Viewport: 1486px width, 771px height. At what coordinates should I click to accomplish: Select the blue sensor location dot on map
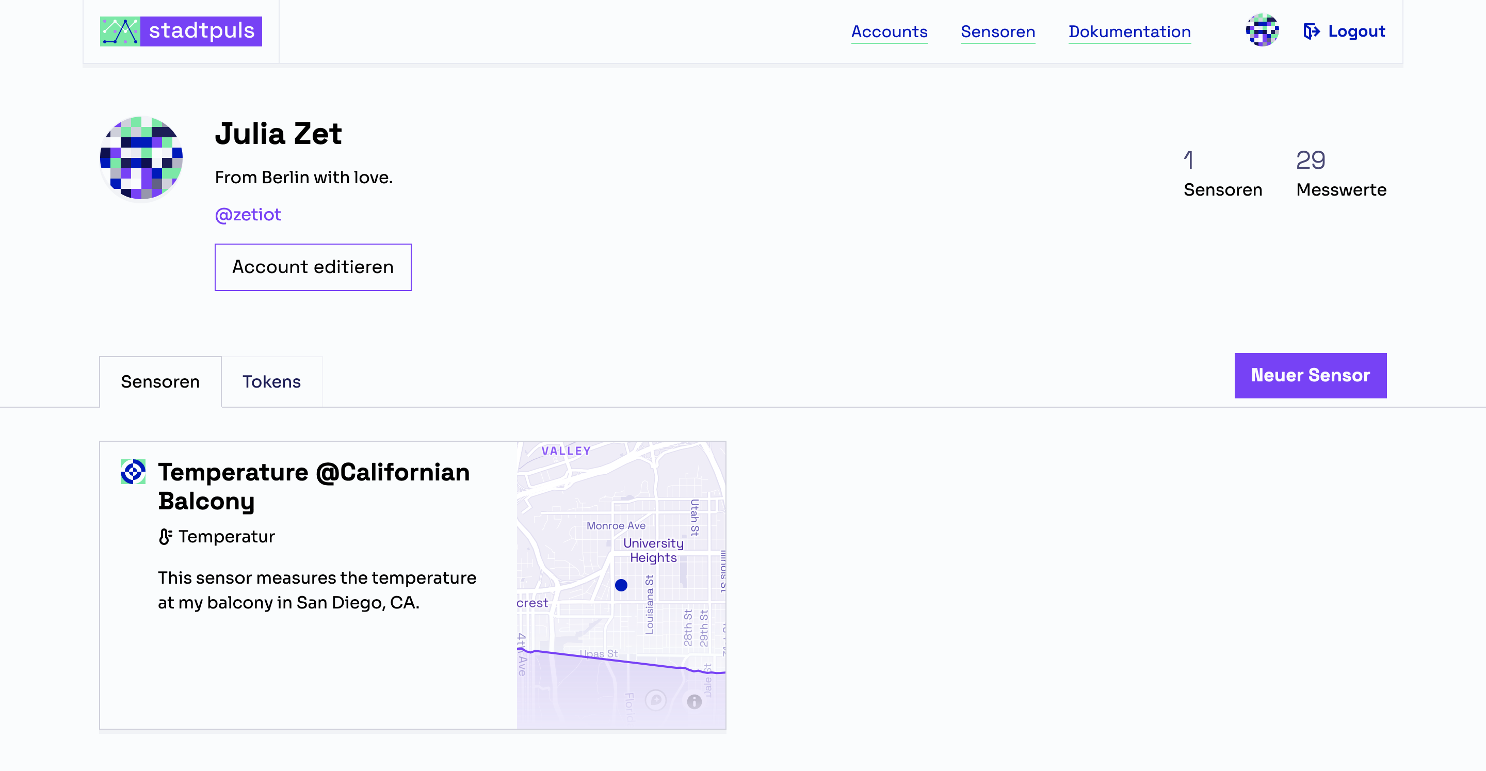[x=621, y=585]
